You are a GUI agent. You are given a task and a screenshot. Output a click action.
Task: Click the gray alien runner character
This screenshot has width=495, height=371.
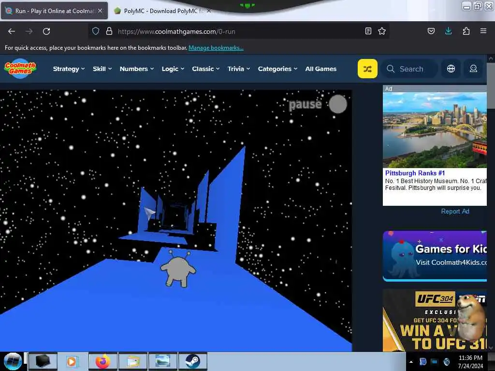click(178, 269)
